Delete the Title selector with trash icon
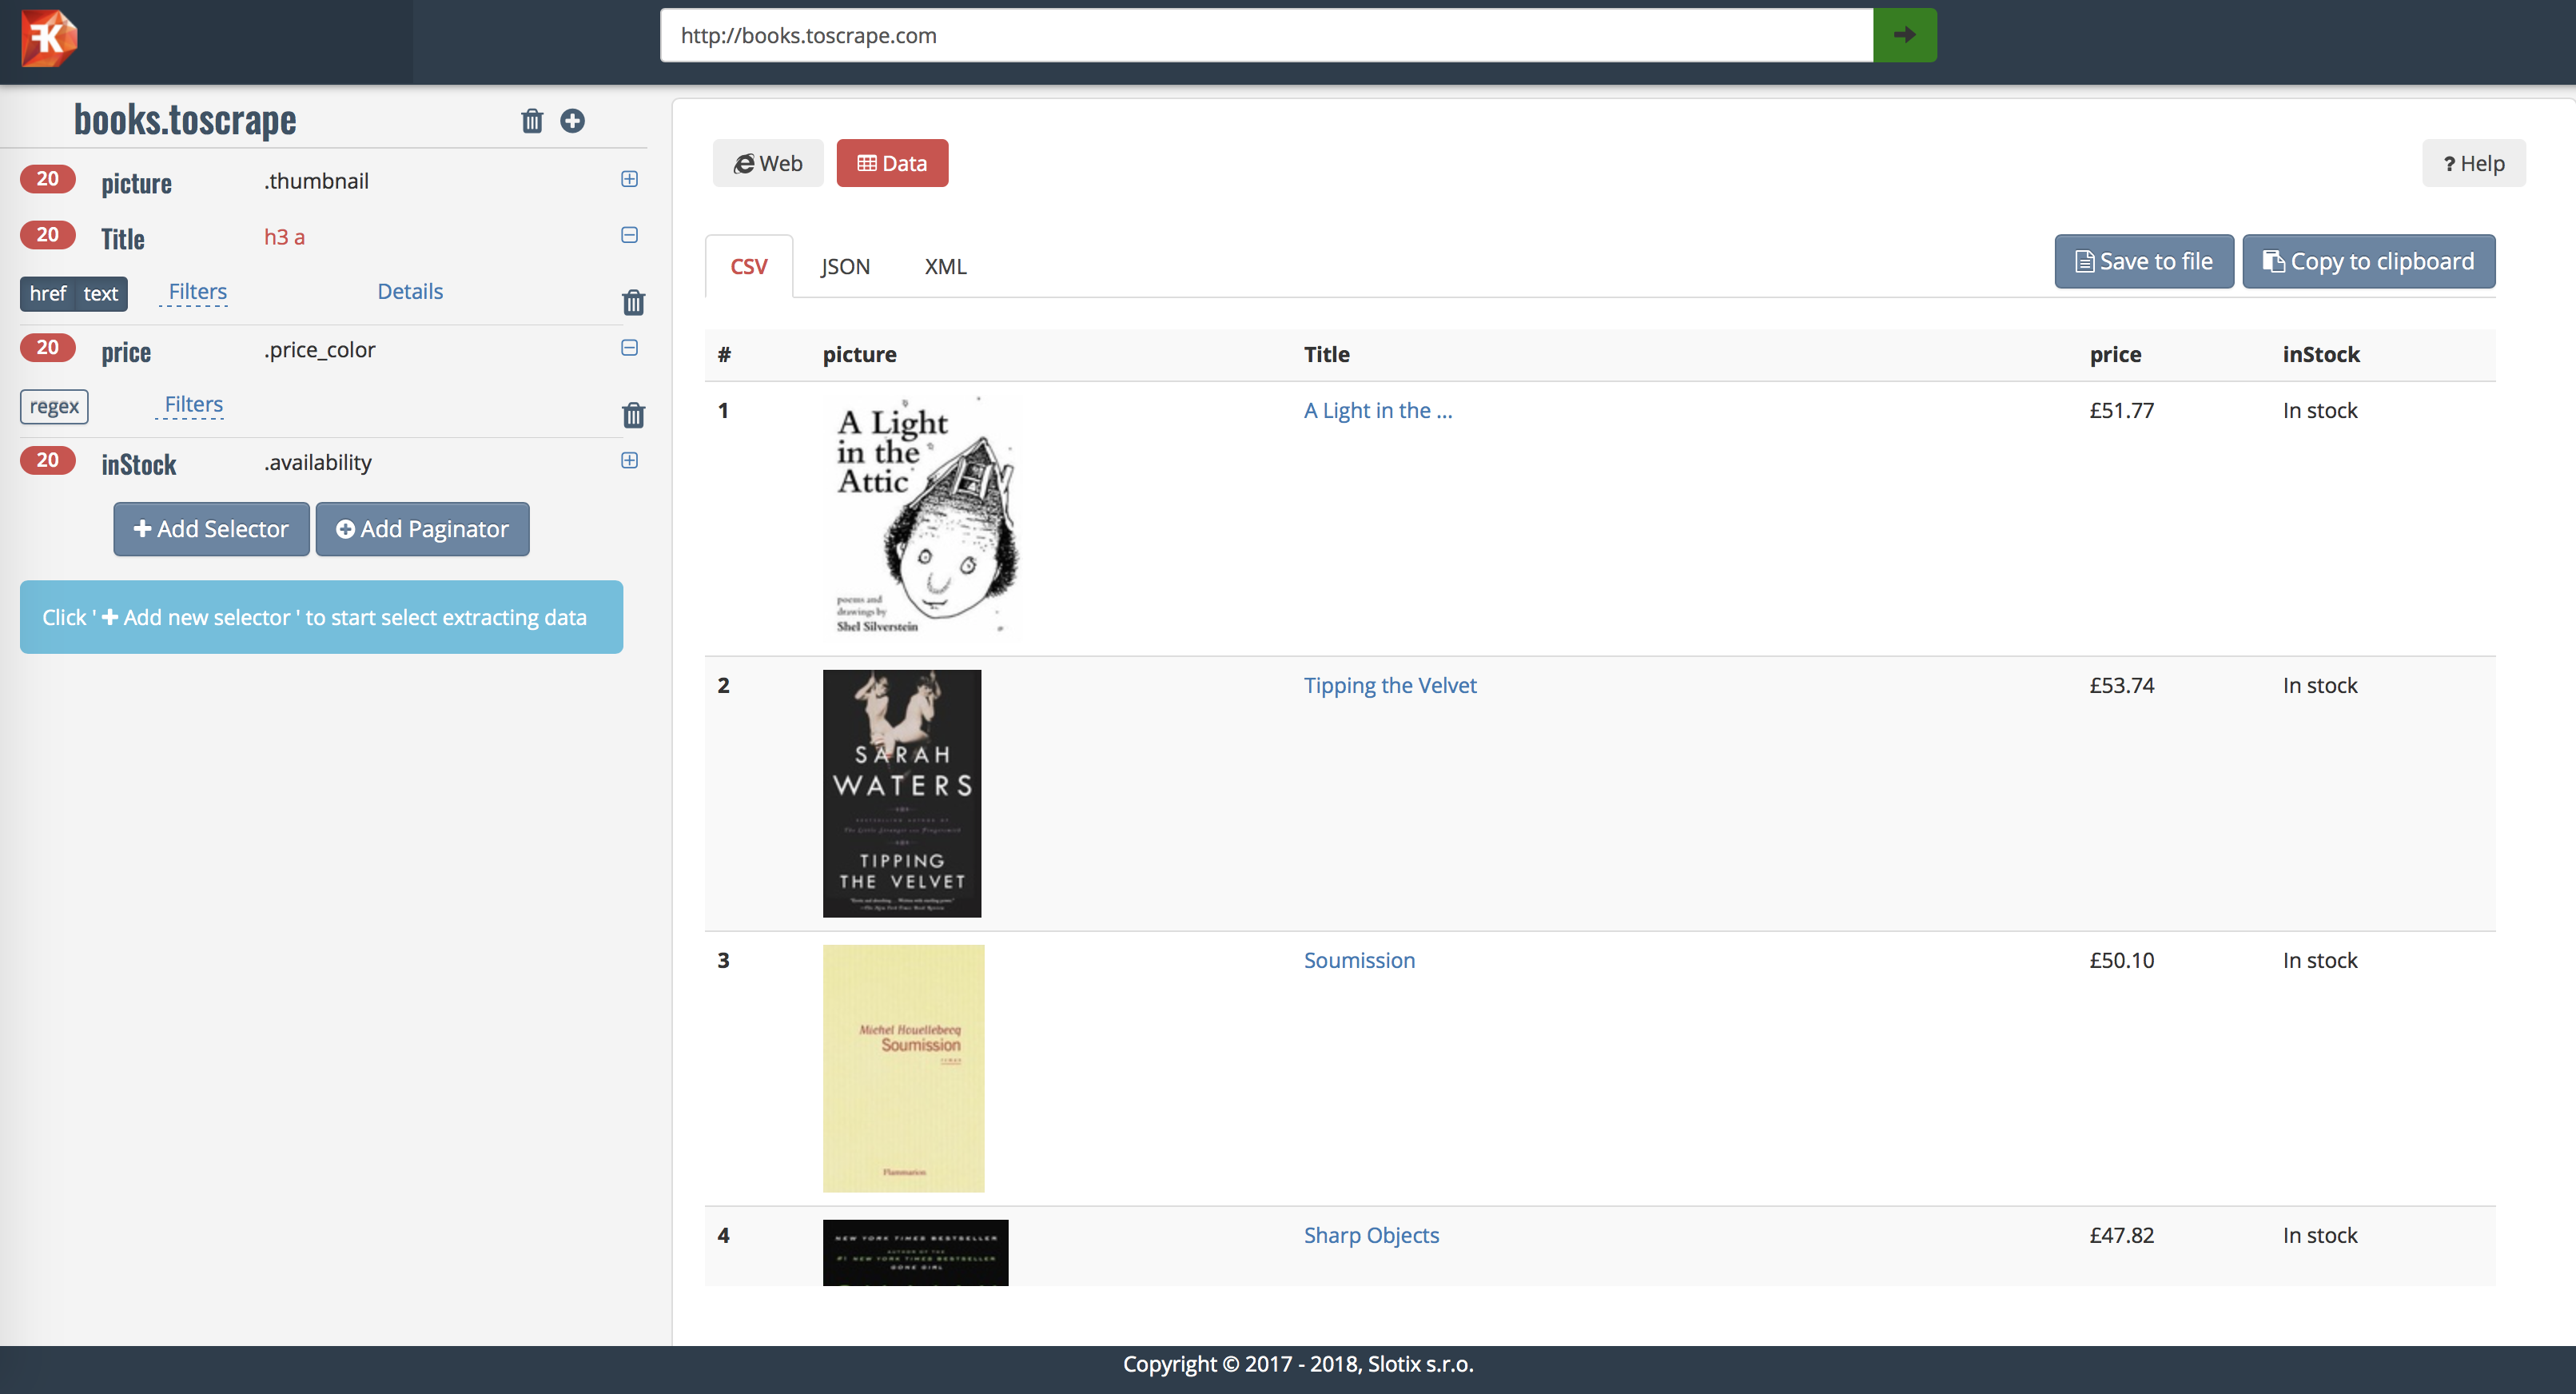Image resolution: width=2576 pixels, height=1394 pixels. (x=633, y=302)
